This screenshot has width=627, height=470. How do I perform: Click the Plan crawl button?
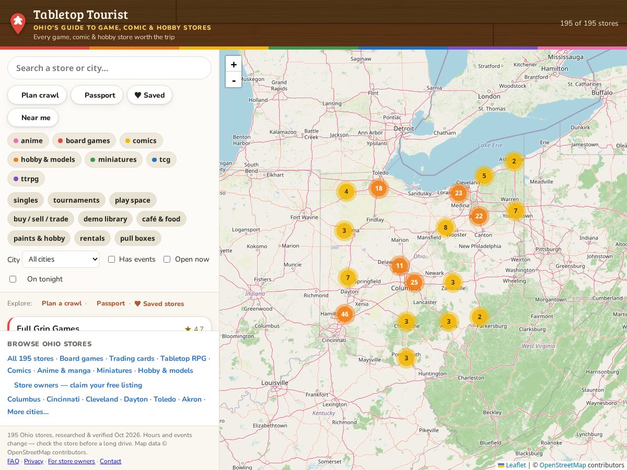coord(37,95)
